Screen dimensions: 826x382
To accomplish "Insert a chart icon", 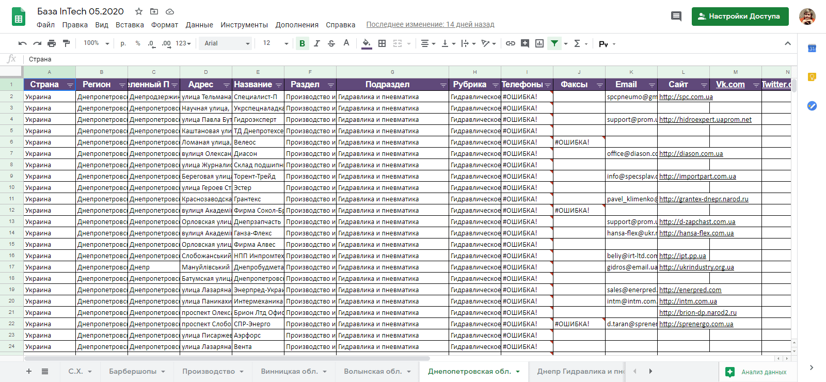I will click(x=539, y=43).
